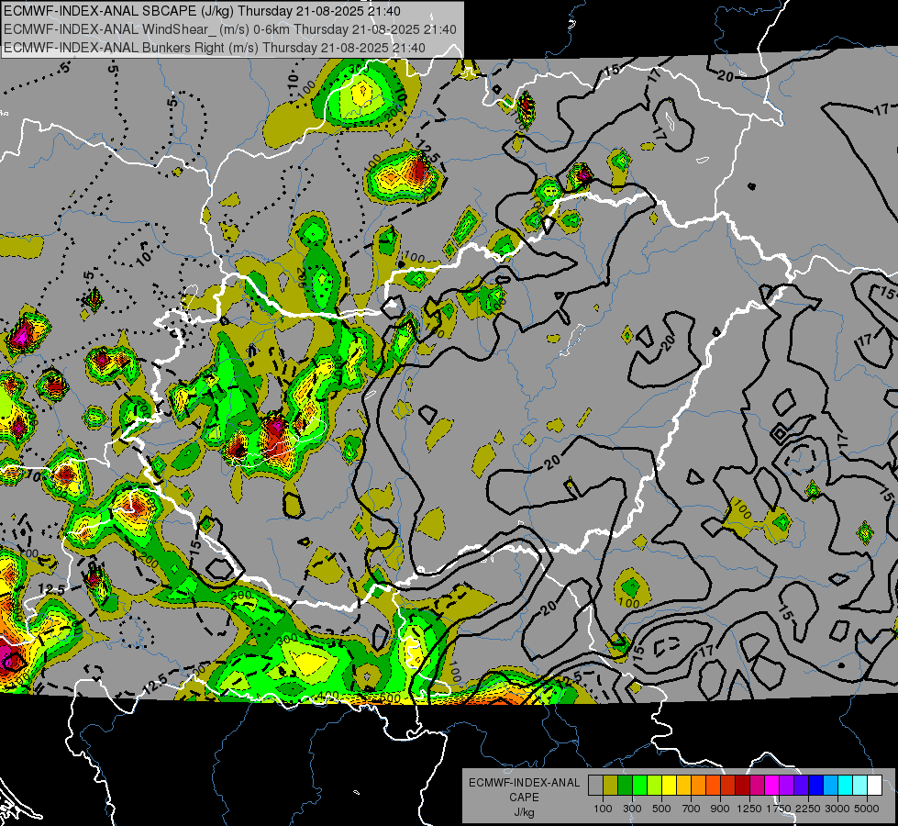Click the Bunkers Right title line
This screenshot has height=826, width=898.
215,48
